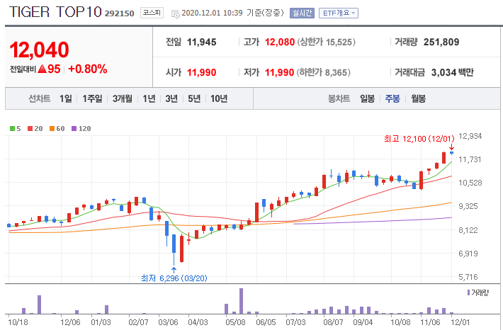Select the 1주일 line chart tab
The image size is (503, 330).
coord(92,98)
